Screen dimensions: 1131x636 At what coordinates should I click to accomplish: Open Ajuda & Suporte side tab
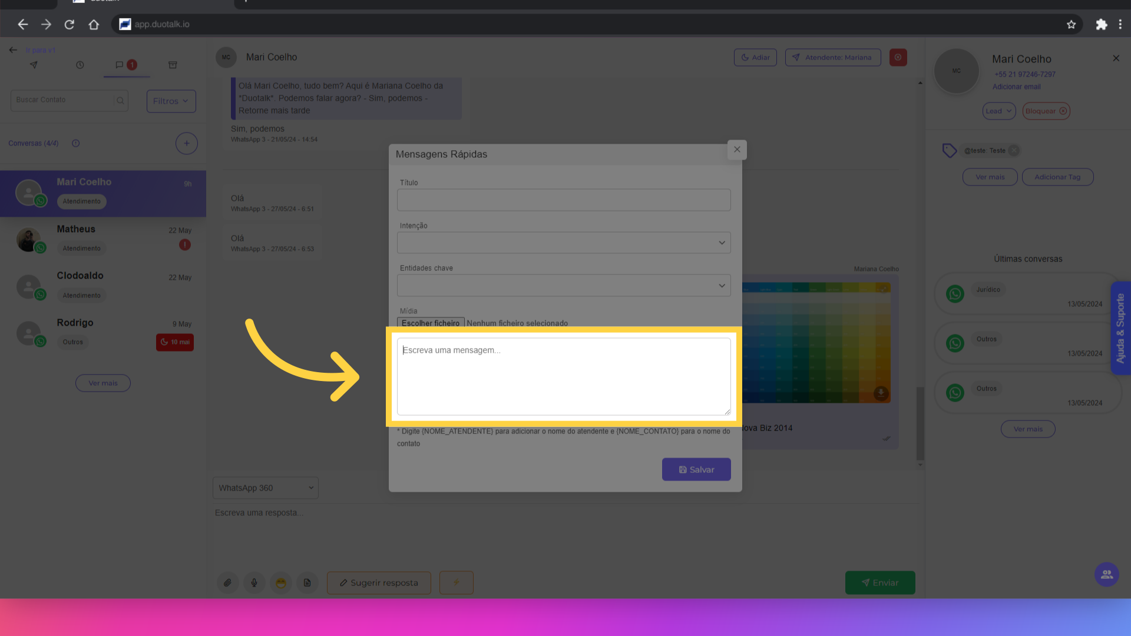1120,328
